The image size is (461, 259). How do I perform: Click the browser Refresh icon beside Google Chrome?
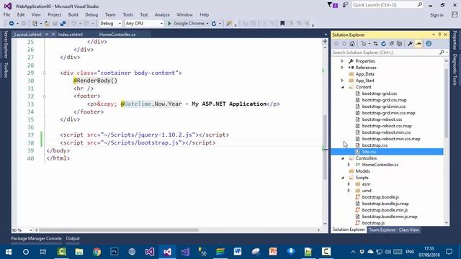point(214,24)
